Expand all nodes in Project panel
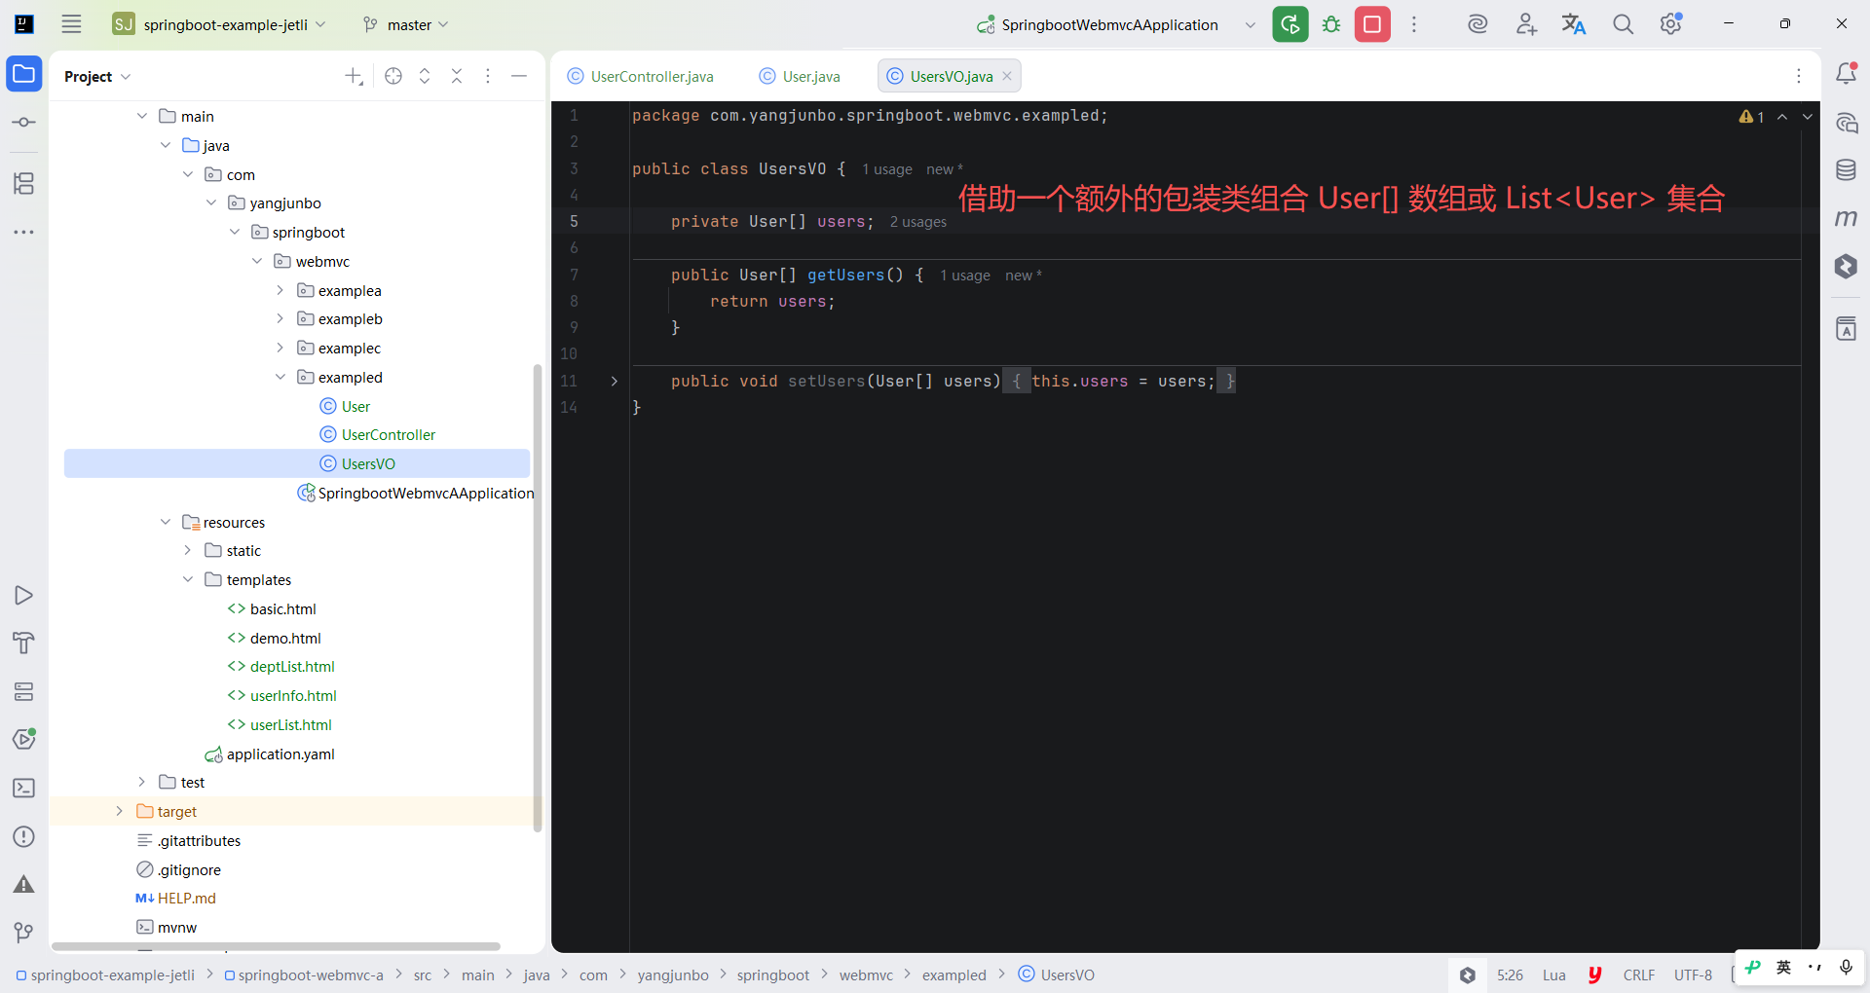The height and width of the screenshot is (993, 1870). (x=425, y=76)
